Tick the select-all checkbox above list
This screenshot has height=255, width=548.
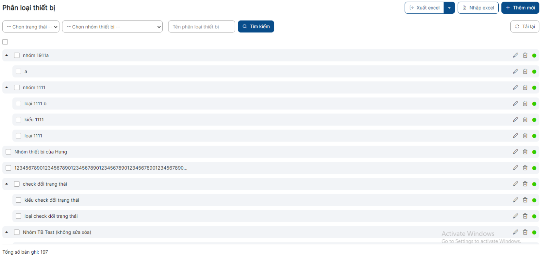click(x=5, y=42)
